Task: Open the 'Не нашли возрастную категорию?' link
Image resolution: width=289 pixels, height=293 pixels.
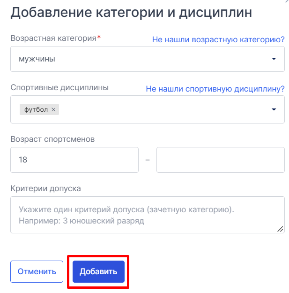Action: point(218,39)
